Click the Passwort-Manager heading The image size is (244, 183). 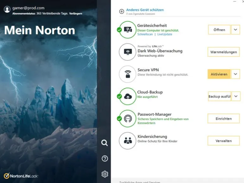[x=155, y=114]
